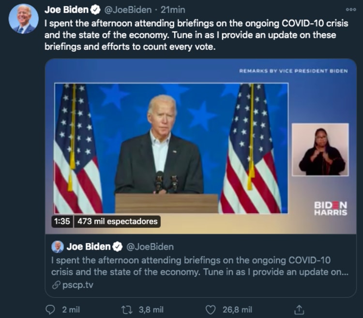Click the 473 mil espectadores viewer count

tap(117, 222)
